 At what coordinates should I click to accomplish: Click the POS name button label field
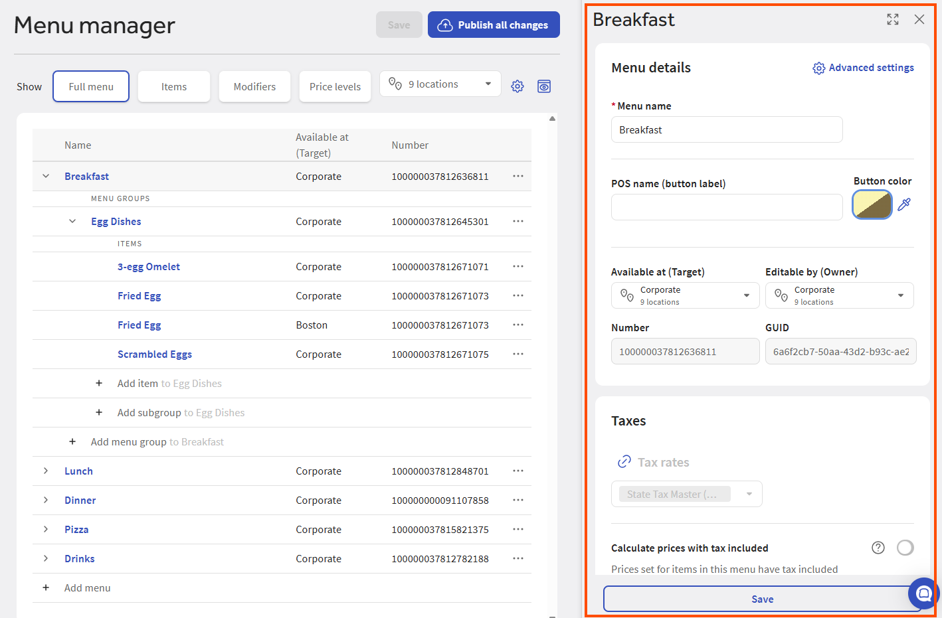coord(727,207)
